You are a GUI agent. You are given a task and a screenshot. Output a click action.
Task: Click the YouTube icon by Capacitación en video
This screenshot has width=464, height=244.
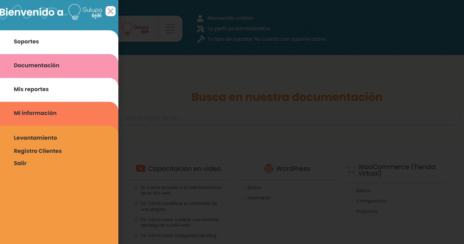pos(140,168)
